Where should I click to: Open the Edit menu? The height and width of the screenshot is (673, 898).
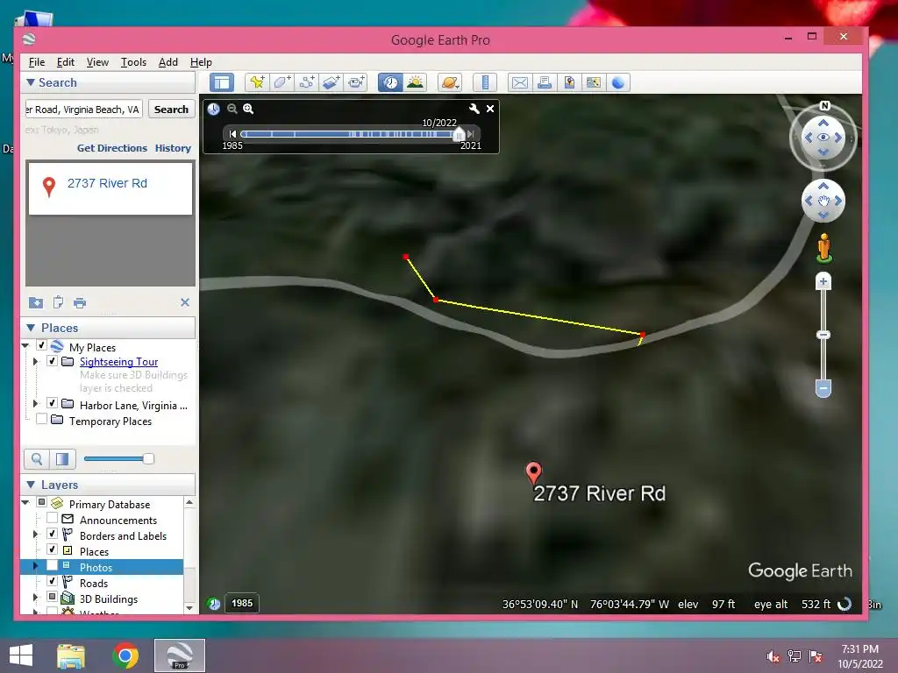pos(65,62)
